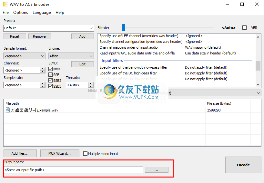Enable the Multiple mono input checkbox
This screenshot has width=264, height=183.
pyautogui.click(x=85, y=154)
